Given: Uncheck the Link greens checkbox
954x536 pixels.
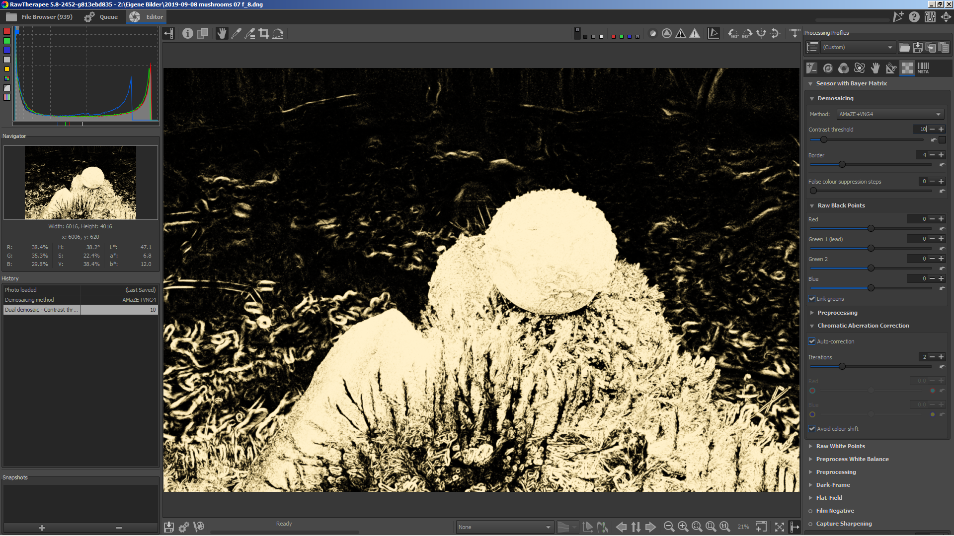Looking at the screenshot, I should click(812, 299).
